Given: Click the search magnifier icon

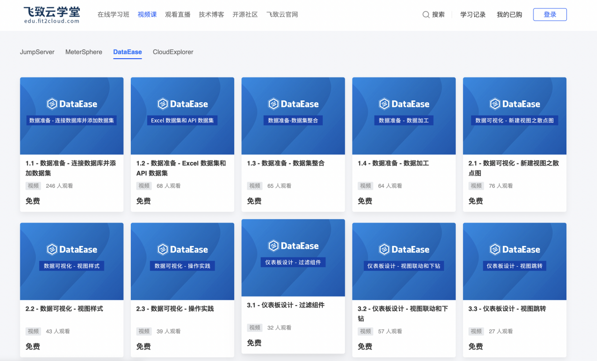Looking at the screenshot, I should (x=426, y=14).
